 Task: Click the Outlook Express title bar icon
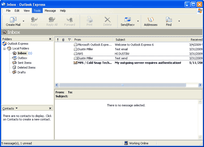(x=3, y=4)
